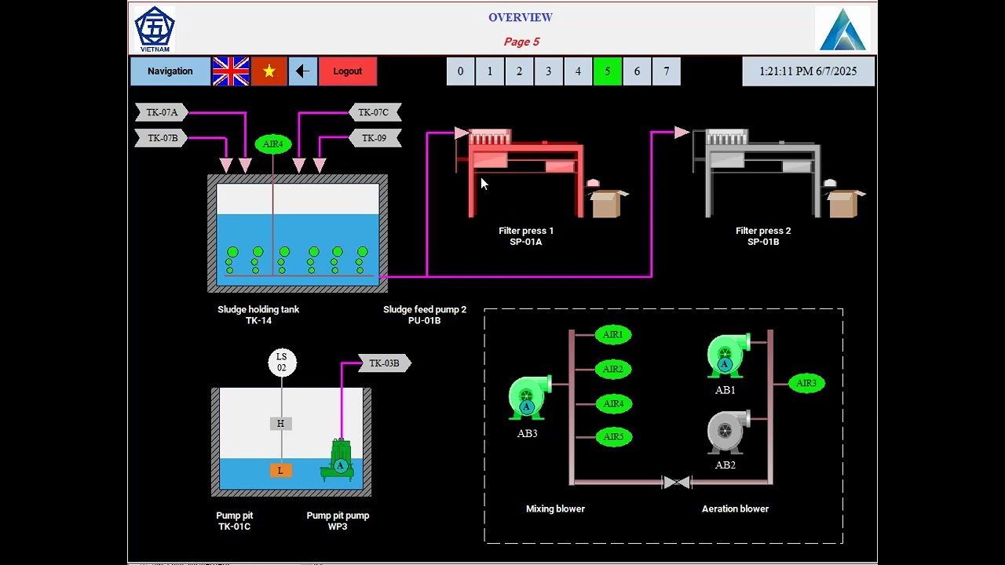Click the AIR2 air line tag
1005x565 pixels.
pos(613,369)
